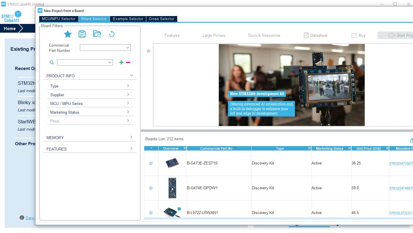Open the STM32G473QET6 mounted device link
This screenshot has height=233, width=413.
401,164
